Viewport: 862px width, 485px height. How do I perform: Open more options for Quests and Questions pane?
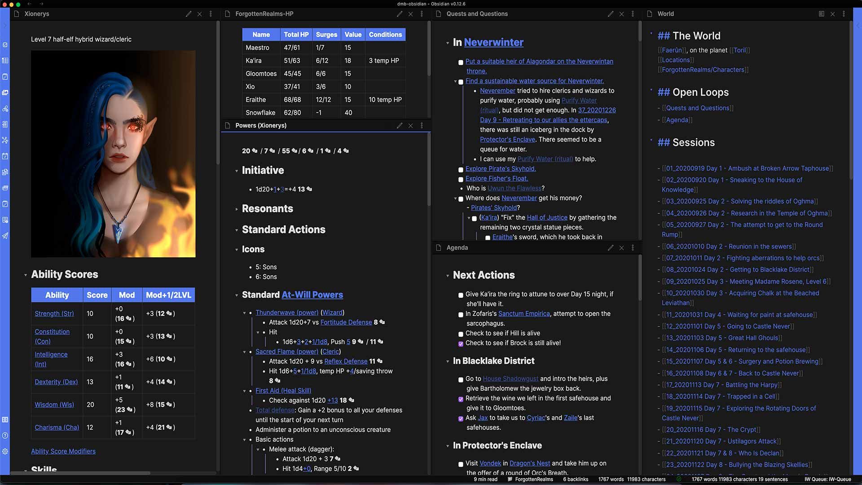[x=633, y=14]
